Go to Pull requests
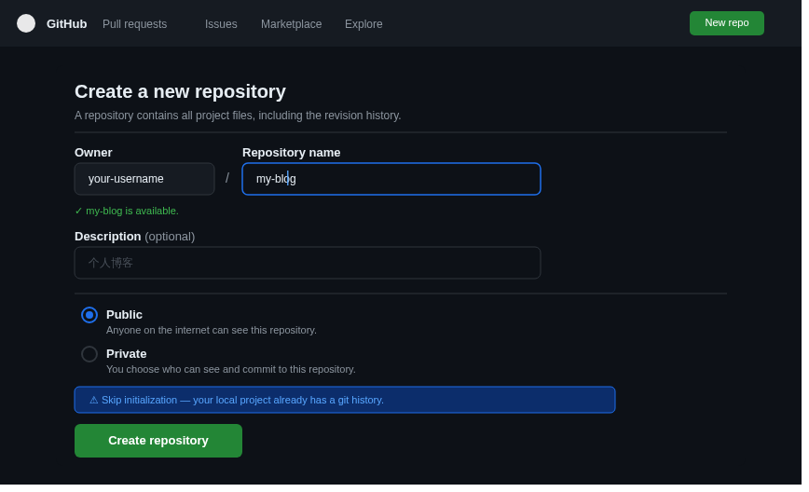The height and width of the screenshot is (492, 809). pyautogui.click(x=134, y=24)
